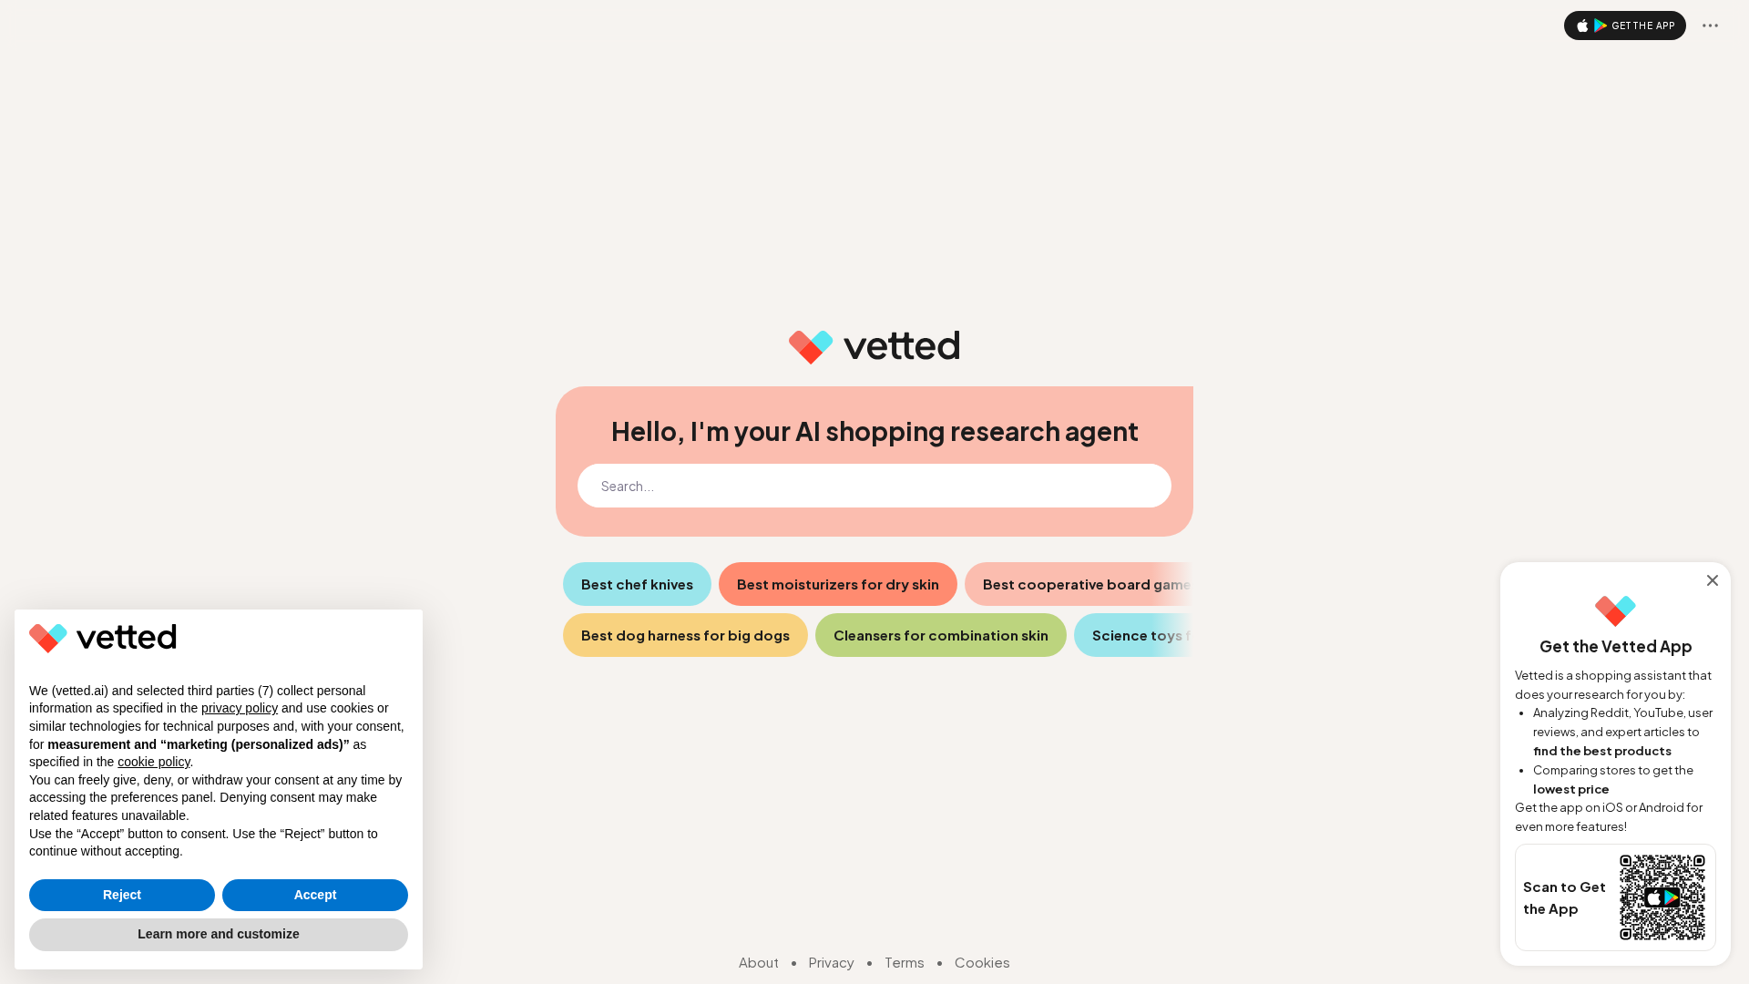Click inside the search input field
This screenshot has height=984, width=1749.
tap(874, 486)
